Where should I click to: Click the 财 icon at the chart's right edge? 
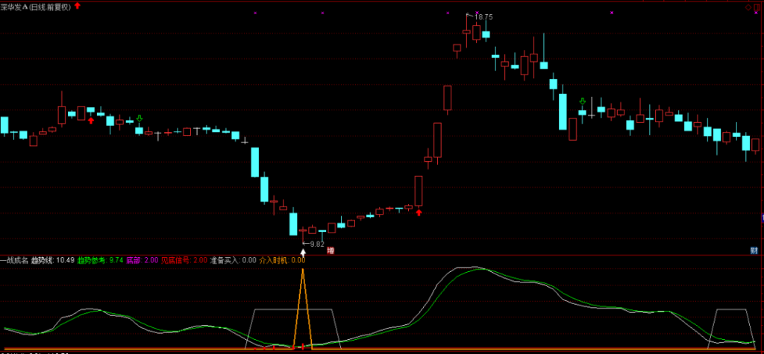[755, 250]
